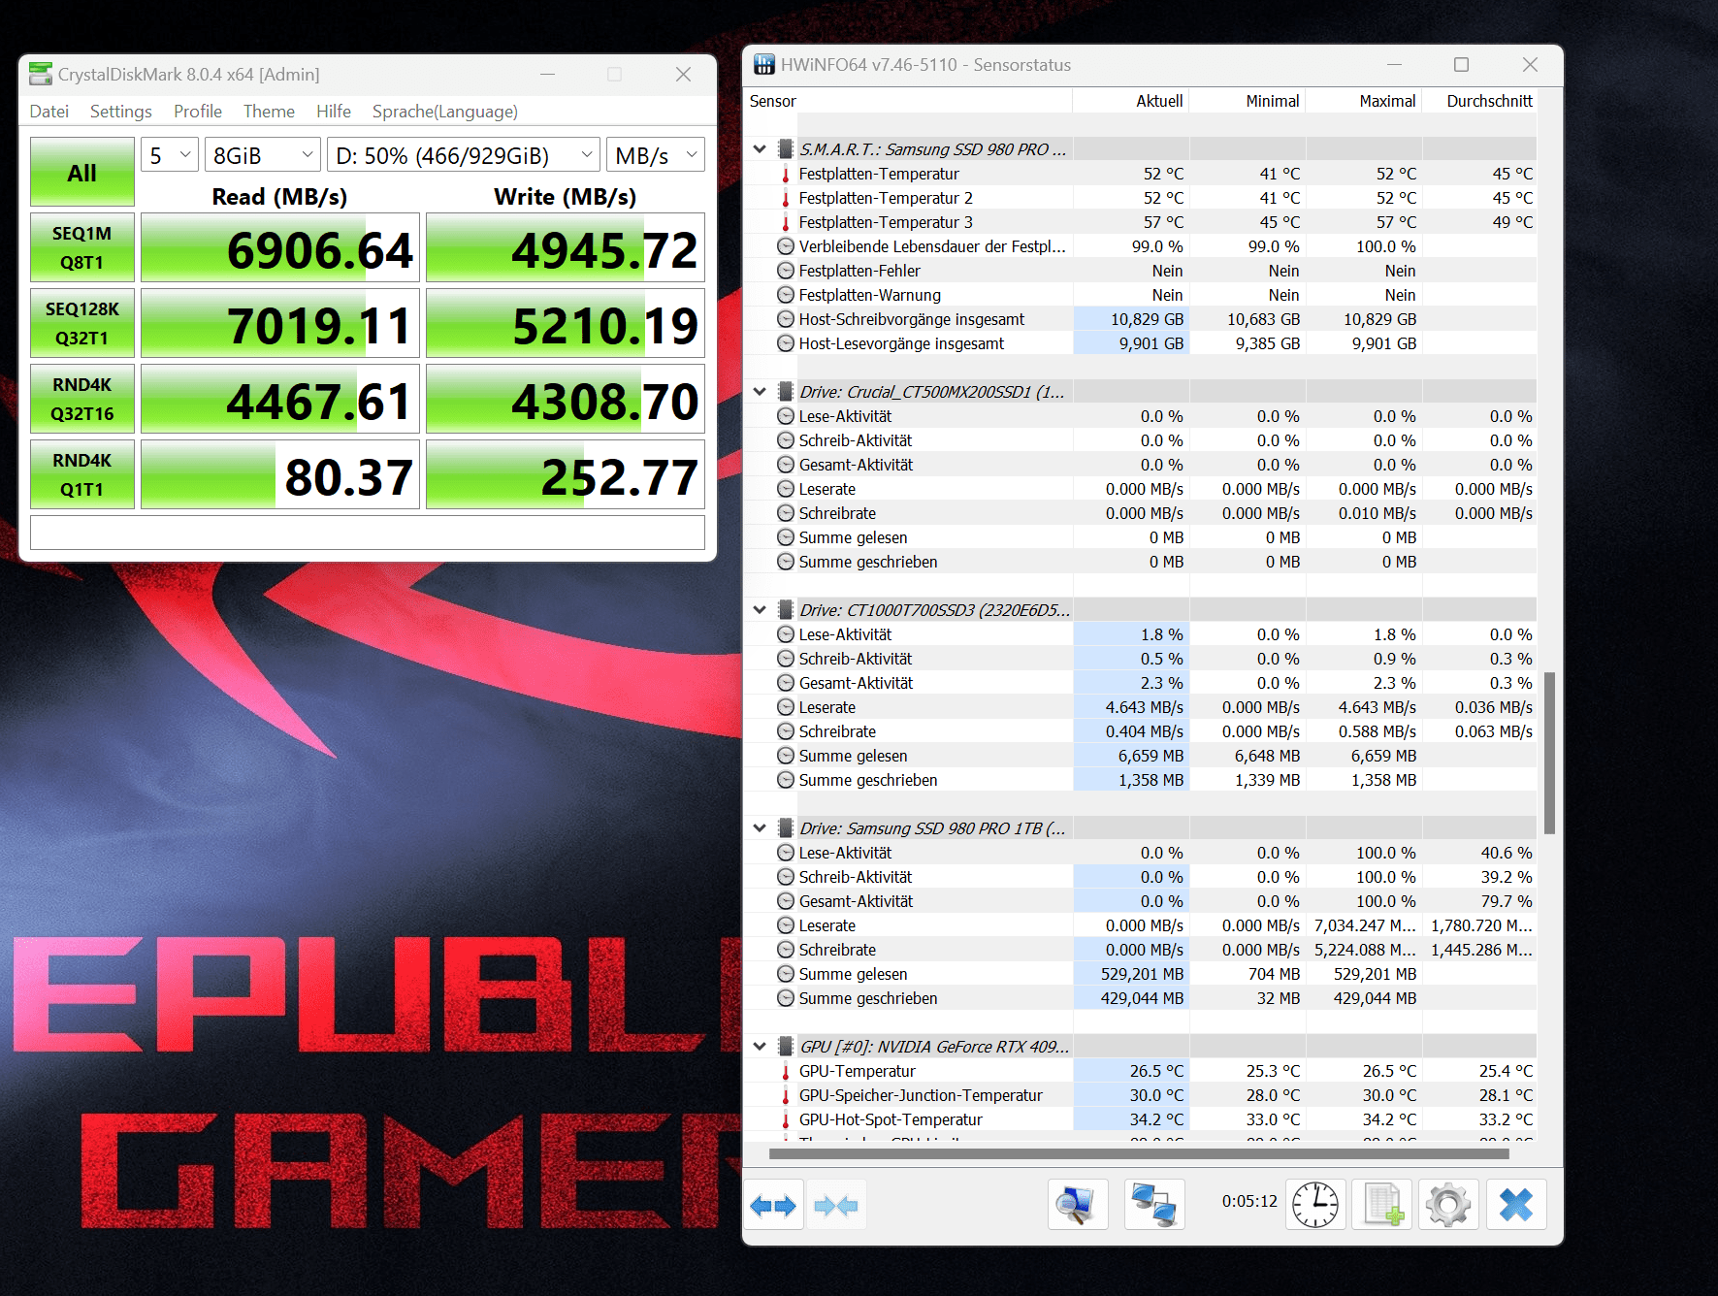The height and width of the screenshot is (1296, 1718).
Task: Click the SEQ1M read result bar 6906.64
Action: coord(280,247)
